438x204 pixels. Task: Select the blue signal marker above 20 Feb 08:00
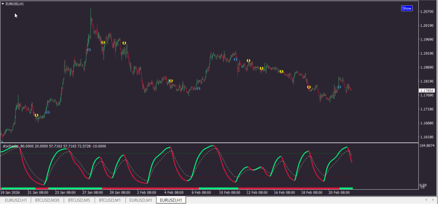(x=339, y=87)
